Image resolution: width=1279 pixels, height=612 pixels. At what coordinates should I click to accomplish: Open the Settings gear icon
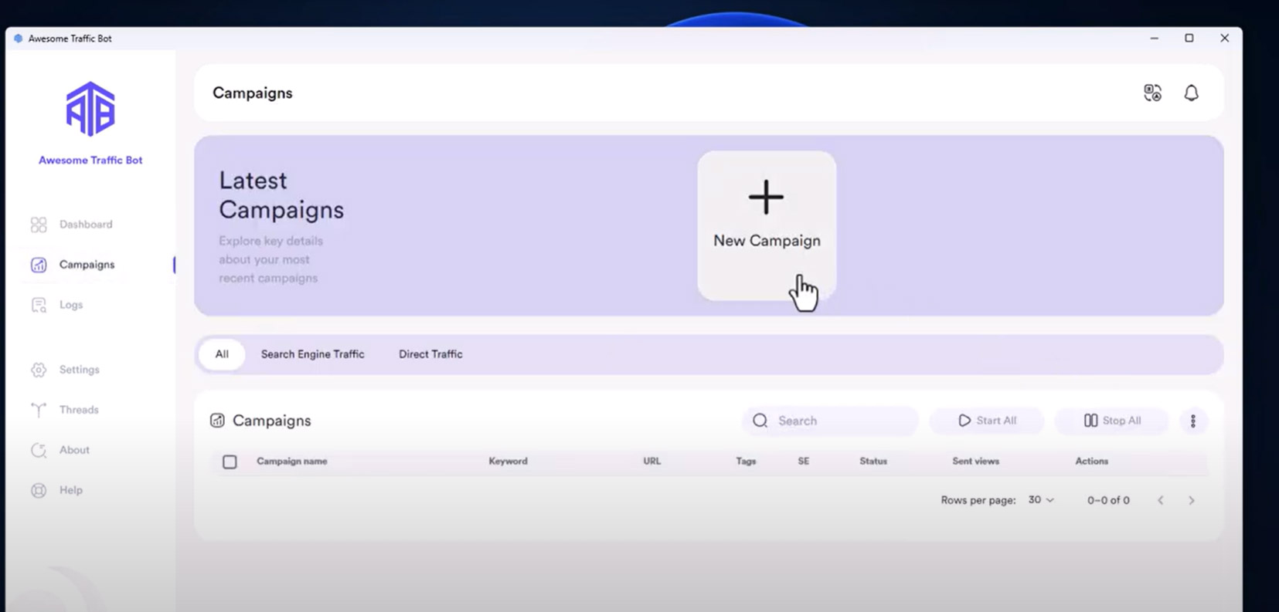click(39, 370)
